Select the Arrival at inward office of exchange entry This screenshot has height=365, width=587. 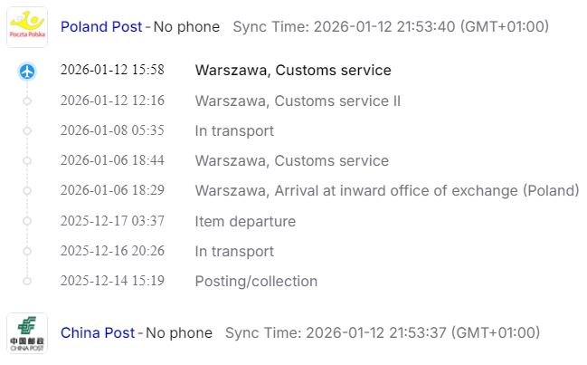click(x=386, y=190)
